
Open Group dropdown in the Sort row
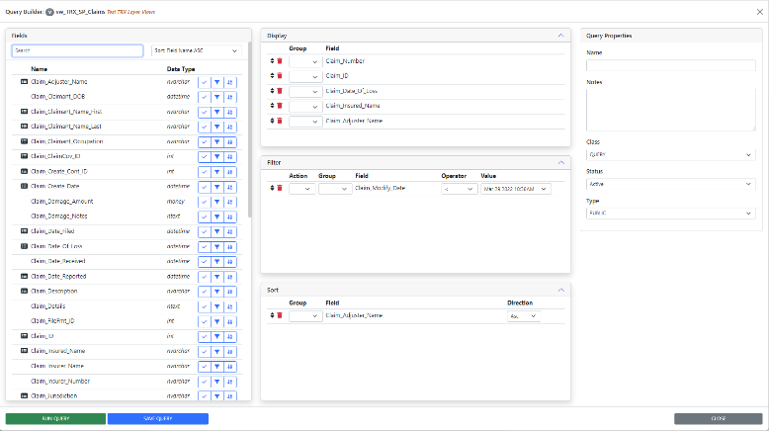tap(305, 316)
